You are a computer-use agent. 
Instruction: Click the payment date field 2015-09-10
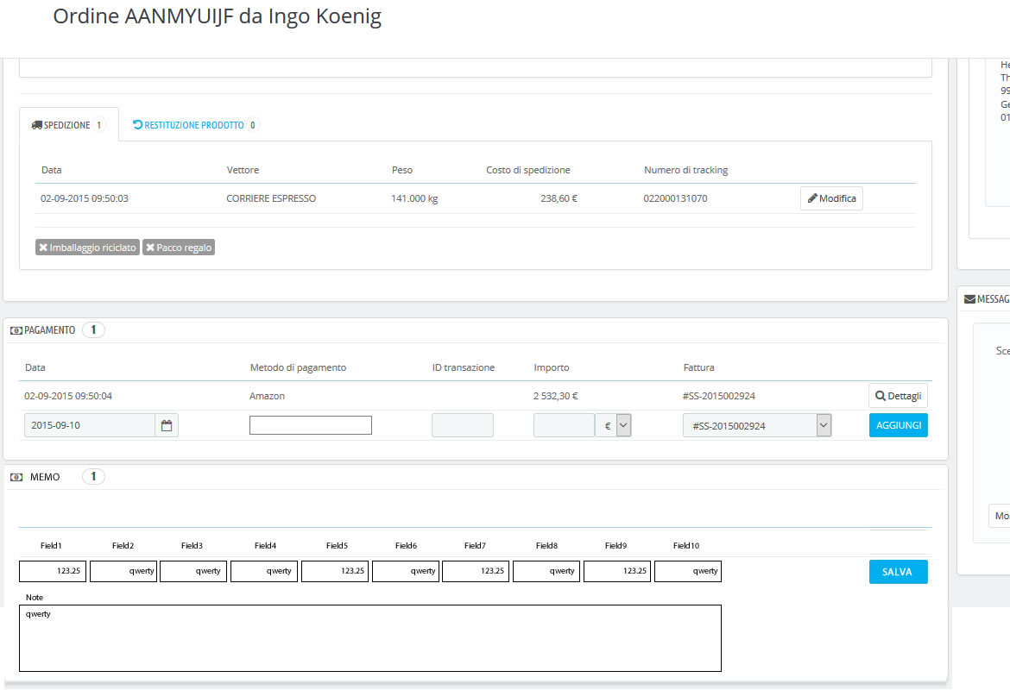point(90,425)
